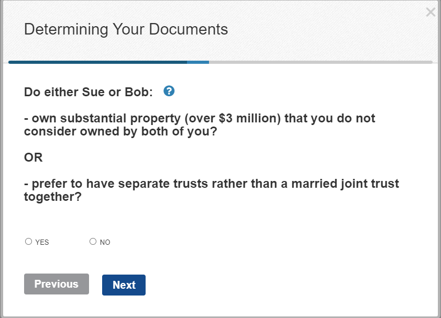Click the 'Do either Sue or Bob:' text
441x318 pixels.
89,92
